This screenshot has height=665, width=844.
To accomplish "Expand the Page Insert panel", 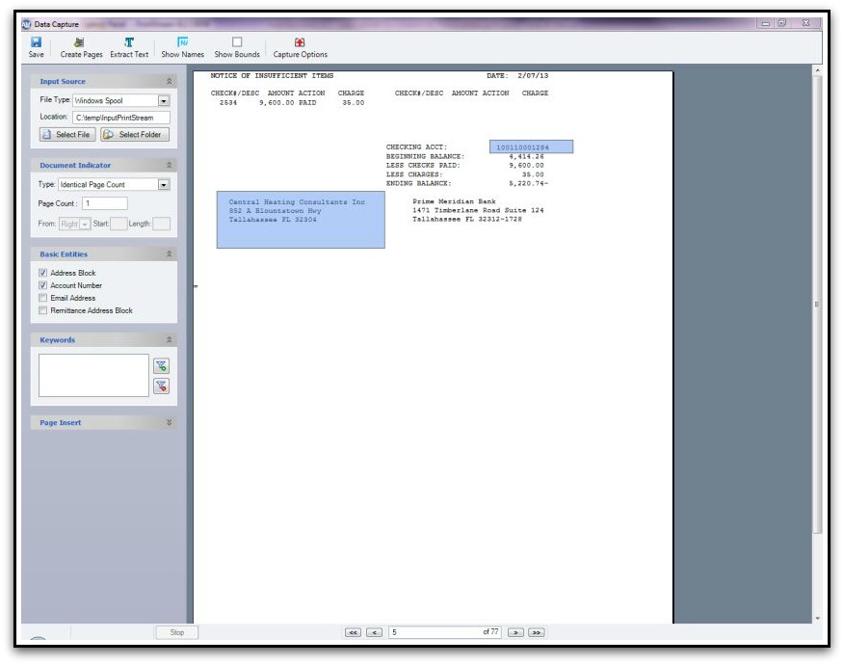I will pos(169,420).
